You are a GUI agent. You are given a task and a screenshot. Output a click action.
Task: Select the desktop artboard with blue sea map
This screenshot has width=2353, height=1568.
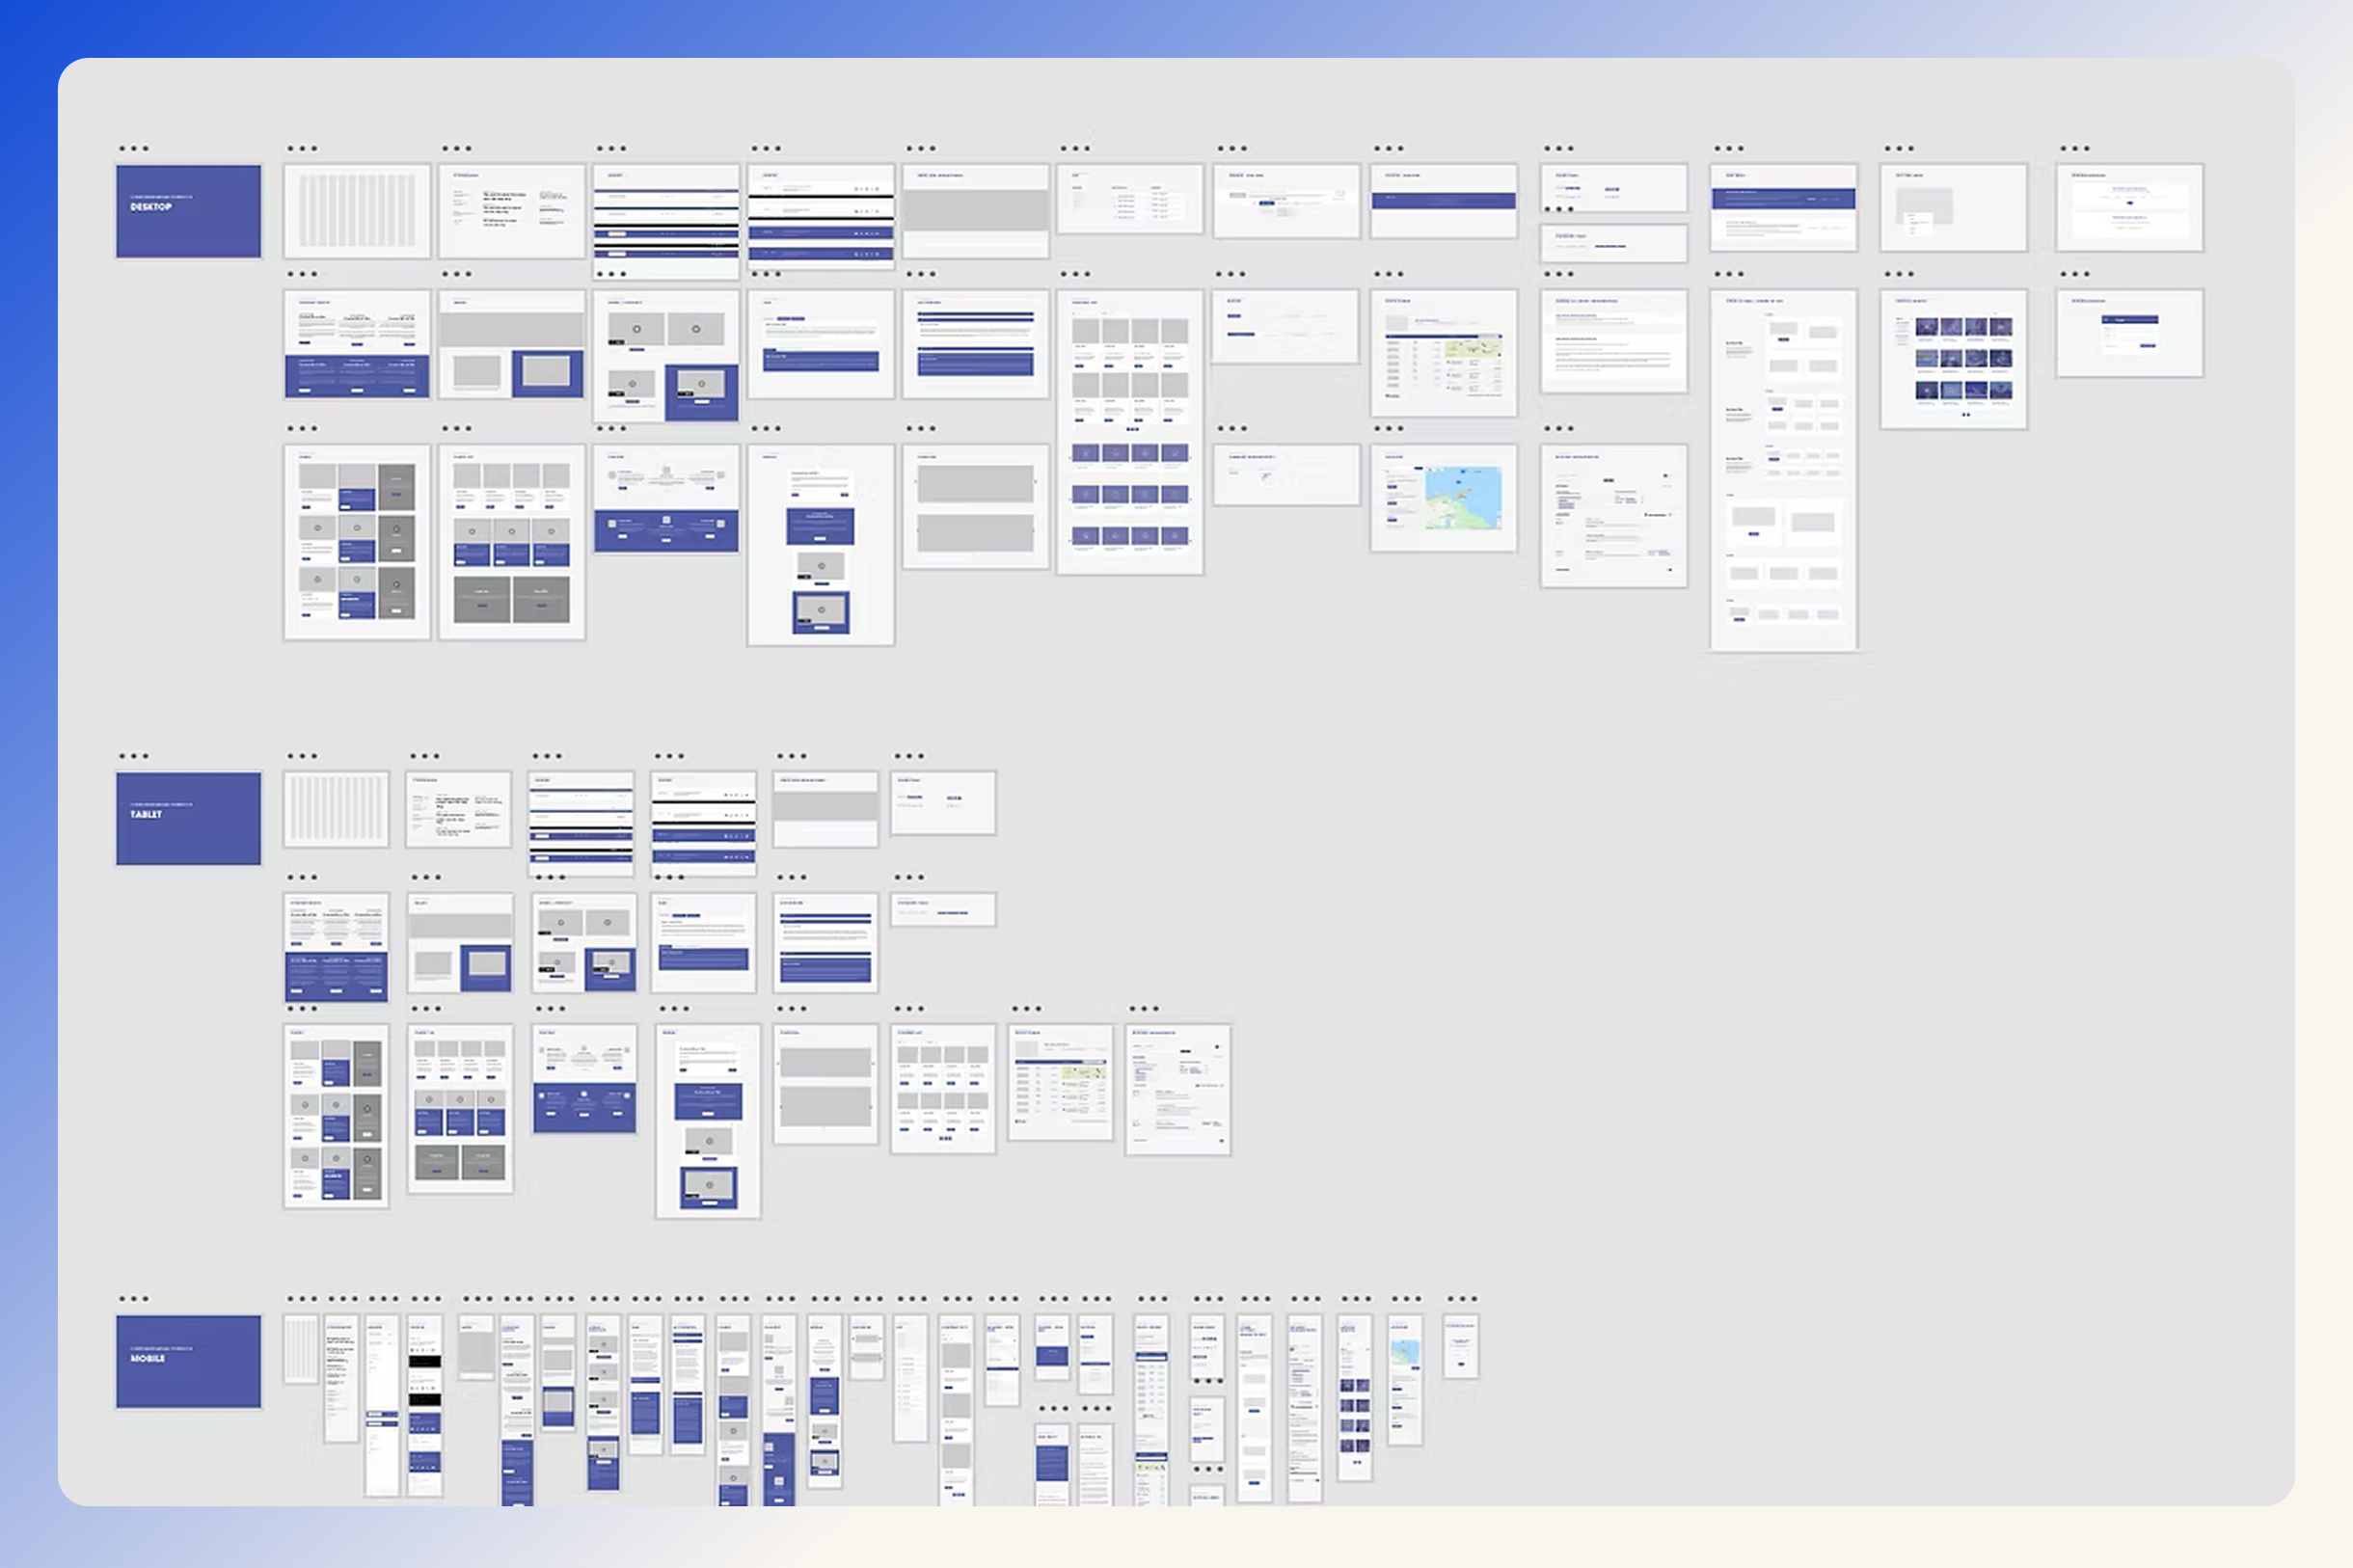coord(1443,498)
